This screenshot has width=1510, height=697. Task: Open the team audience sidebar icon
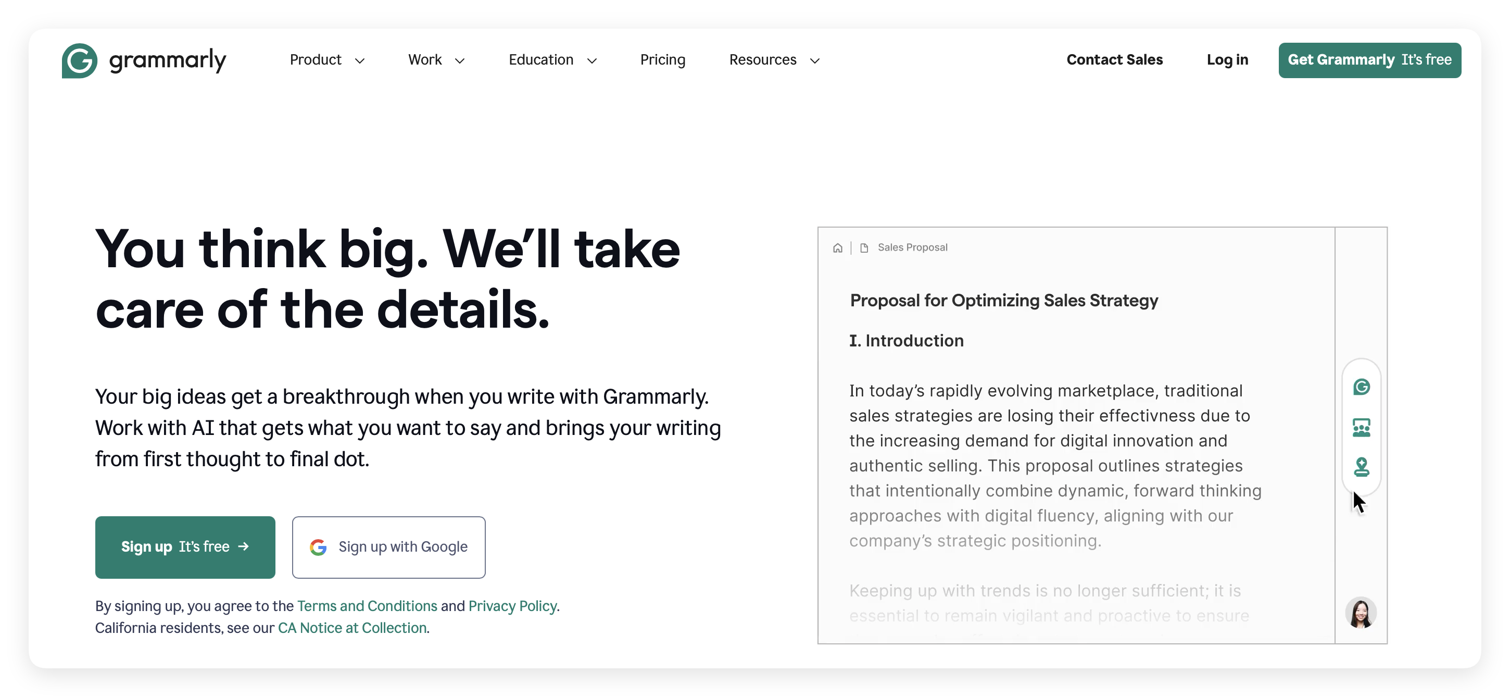pos(1361,427)
